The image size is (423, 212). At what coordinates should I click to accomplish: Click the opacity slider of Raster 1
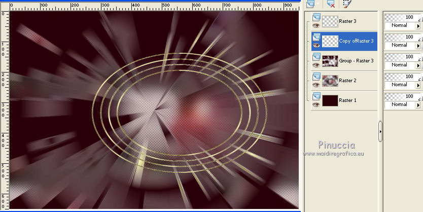(403, 96)
